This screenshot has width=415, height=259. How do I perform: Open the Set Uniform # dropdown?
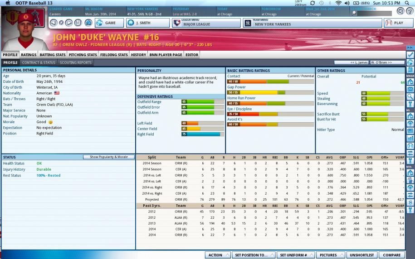click(x=295, y=255)
